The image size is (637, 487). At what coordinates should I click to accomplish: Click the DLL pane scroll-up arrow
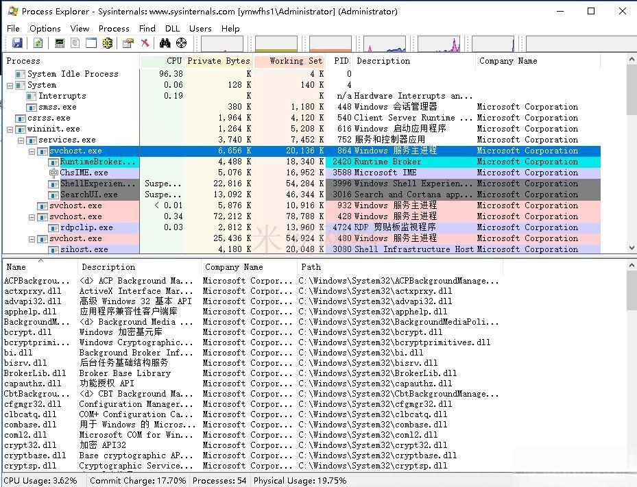point(632,265)
